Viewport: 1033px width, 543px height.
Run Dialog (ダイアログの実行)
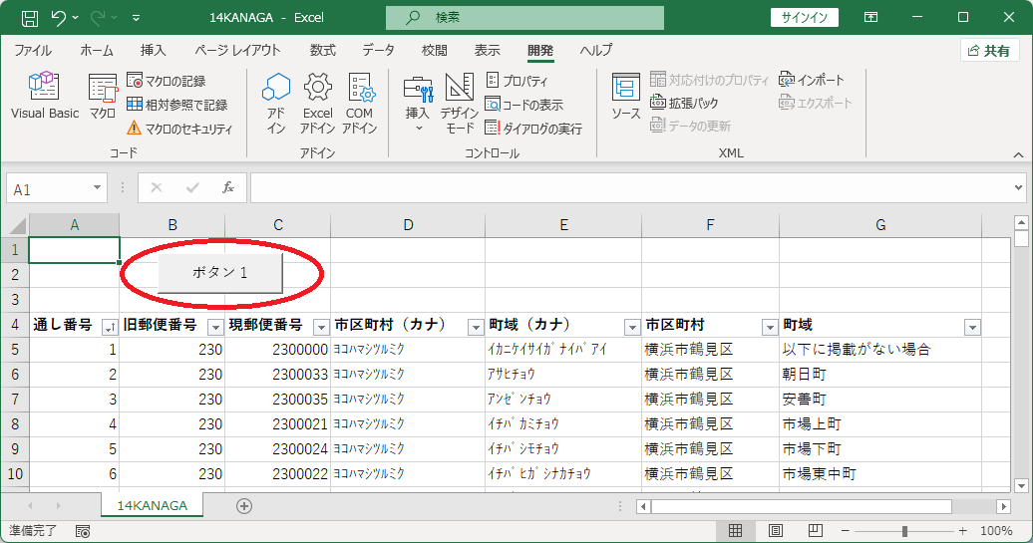click(533, 129)
